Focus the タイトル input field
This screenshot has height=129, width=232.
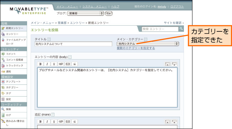point(73,44)
